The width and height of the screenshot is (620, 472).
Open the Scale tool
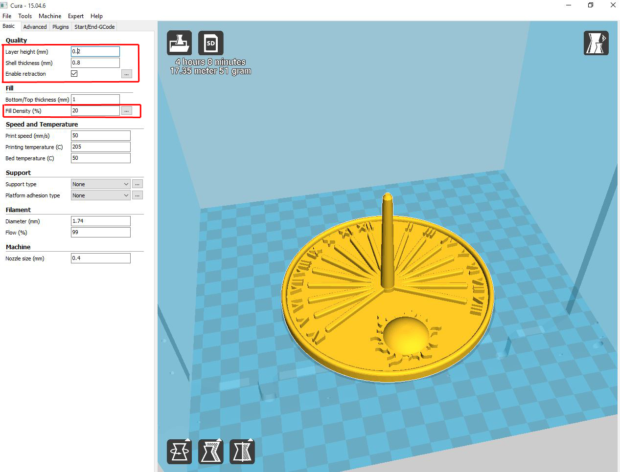[210, 451]
